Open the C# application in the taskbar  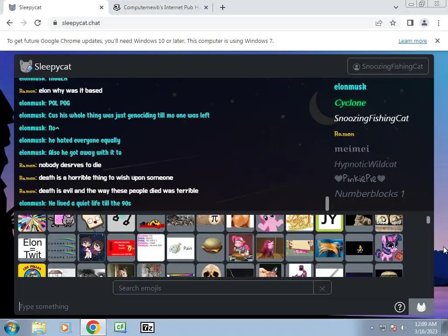pyautogui.click(x=120, y=328)
